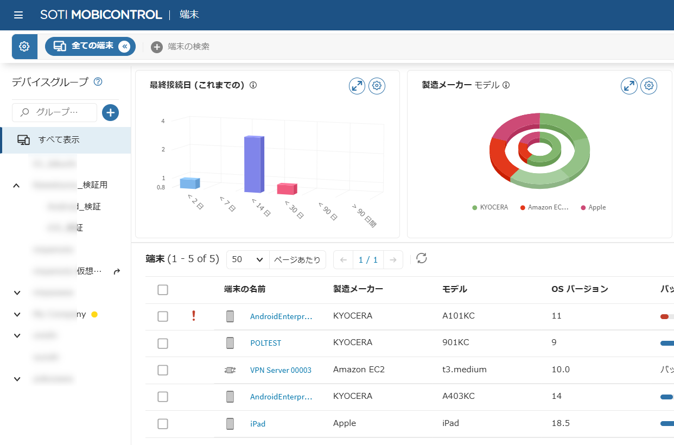The image size is (674, 445).
Task: Show info tooltip for 製造メーカー chart
Action: (x=506, y=85)
